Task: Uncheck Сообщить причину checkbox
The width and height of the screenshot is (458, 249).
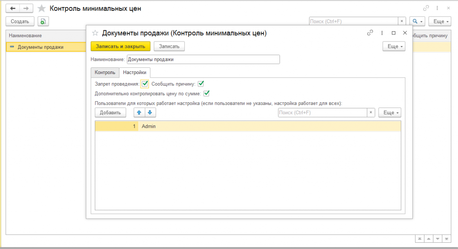Action: pos(201,84)
